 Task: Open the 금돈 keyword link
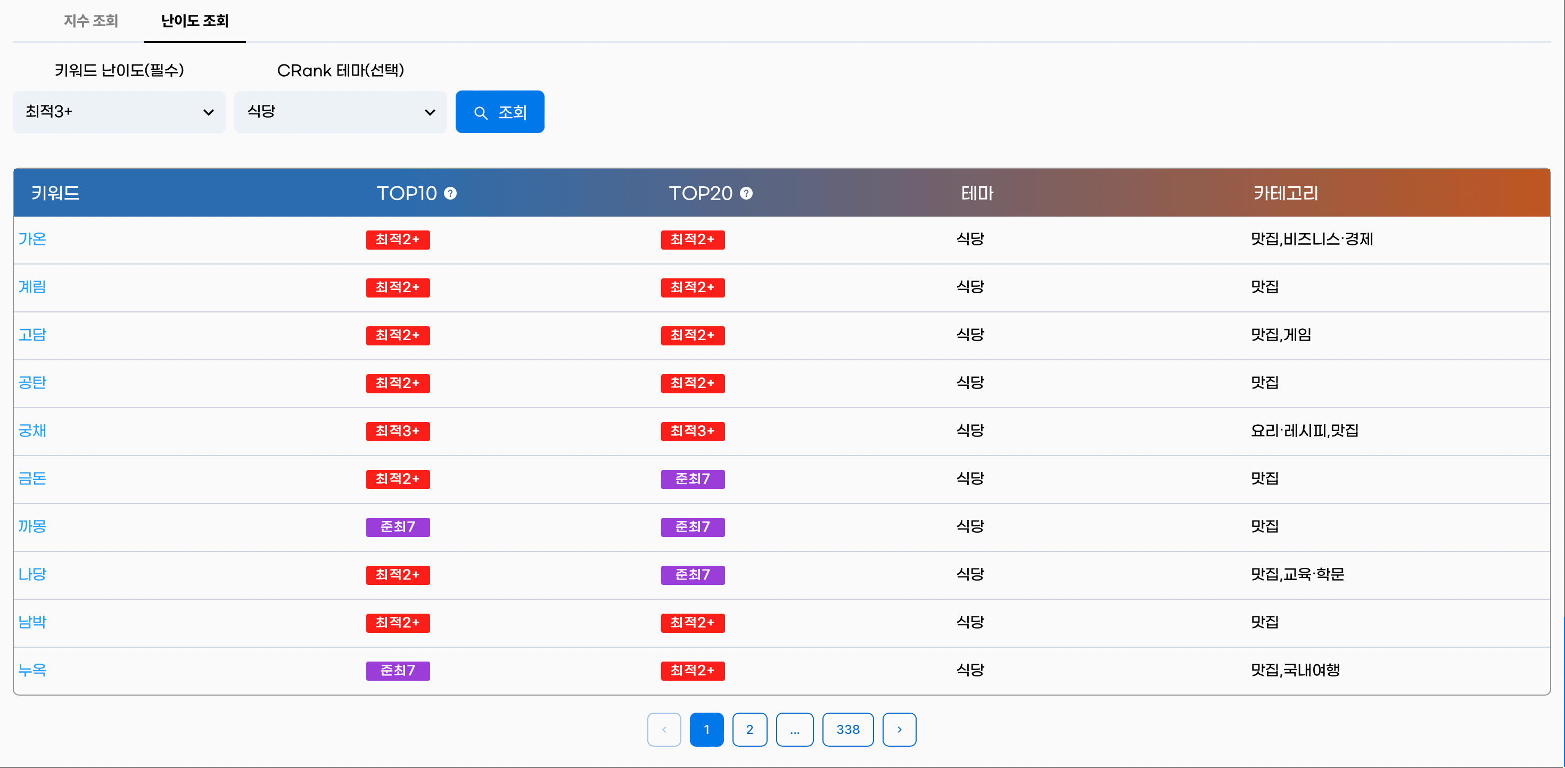pyautogui.click(x=32, y=479)
